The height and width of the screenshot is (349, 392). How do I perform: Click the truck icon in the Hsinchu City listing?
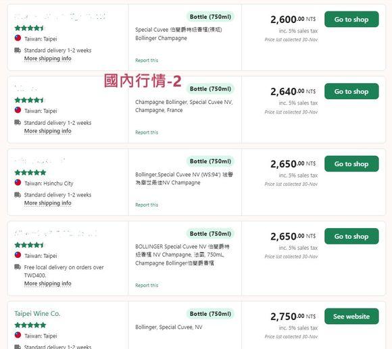tap(18, 194)
